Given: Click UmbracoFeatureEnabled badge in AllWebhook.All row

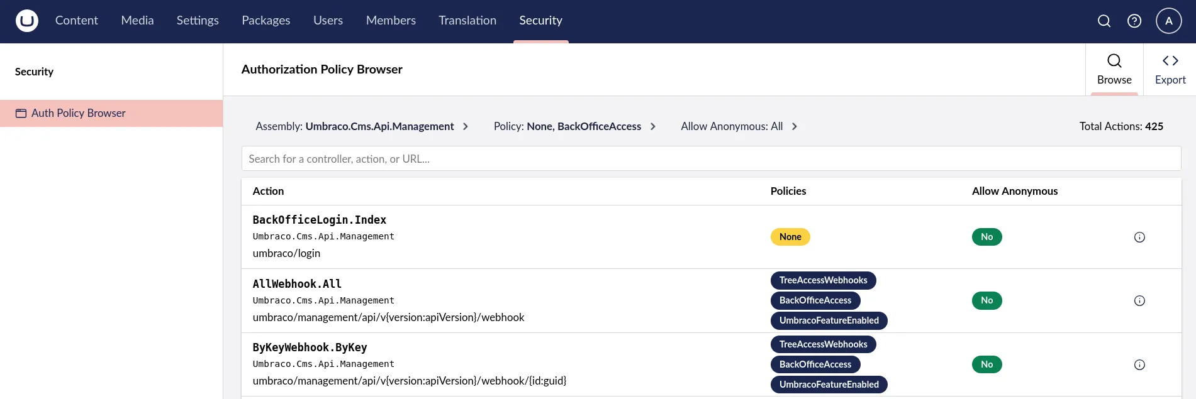Looking at the screenshot, I should click(829, 320).
